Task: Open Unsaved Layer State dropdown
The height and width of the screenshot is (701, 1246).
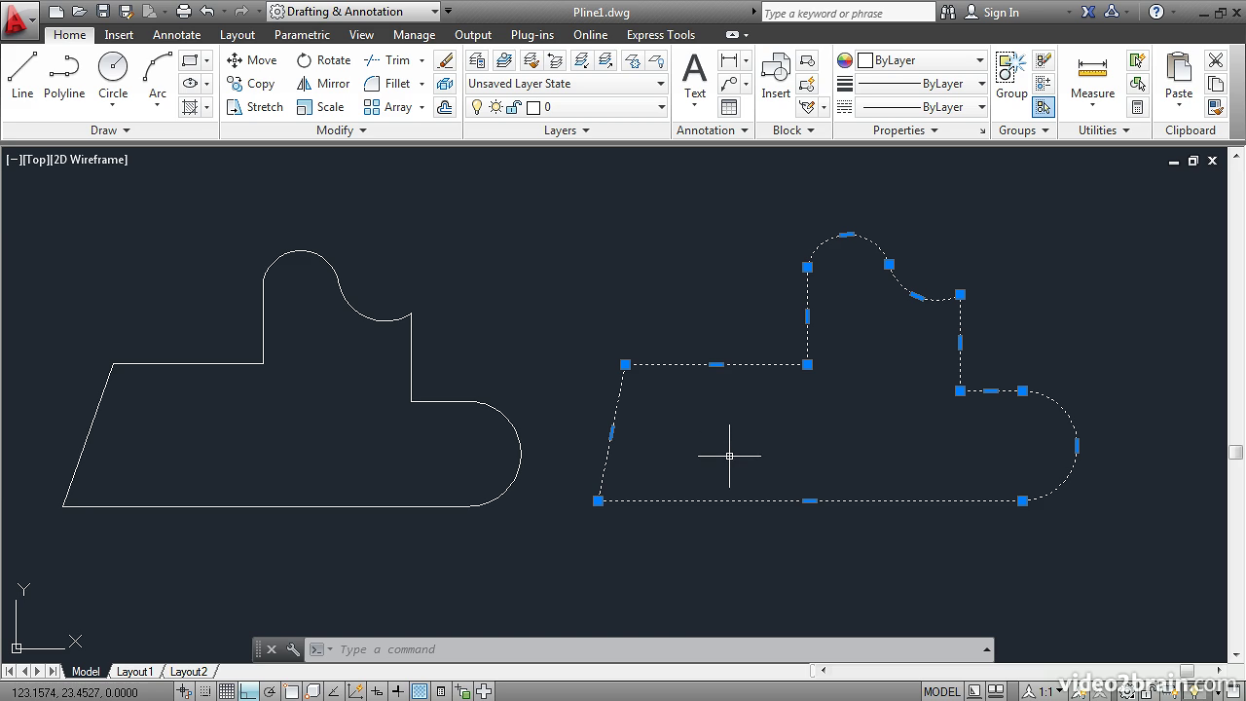Action: pos(567,84)
